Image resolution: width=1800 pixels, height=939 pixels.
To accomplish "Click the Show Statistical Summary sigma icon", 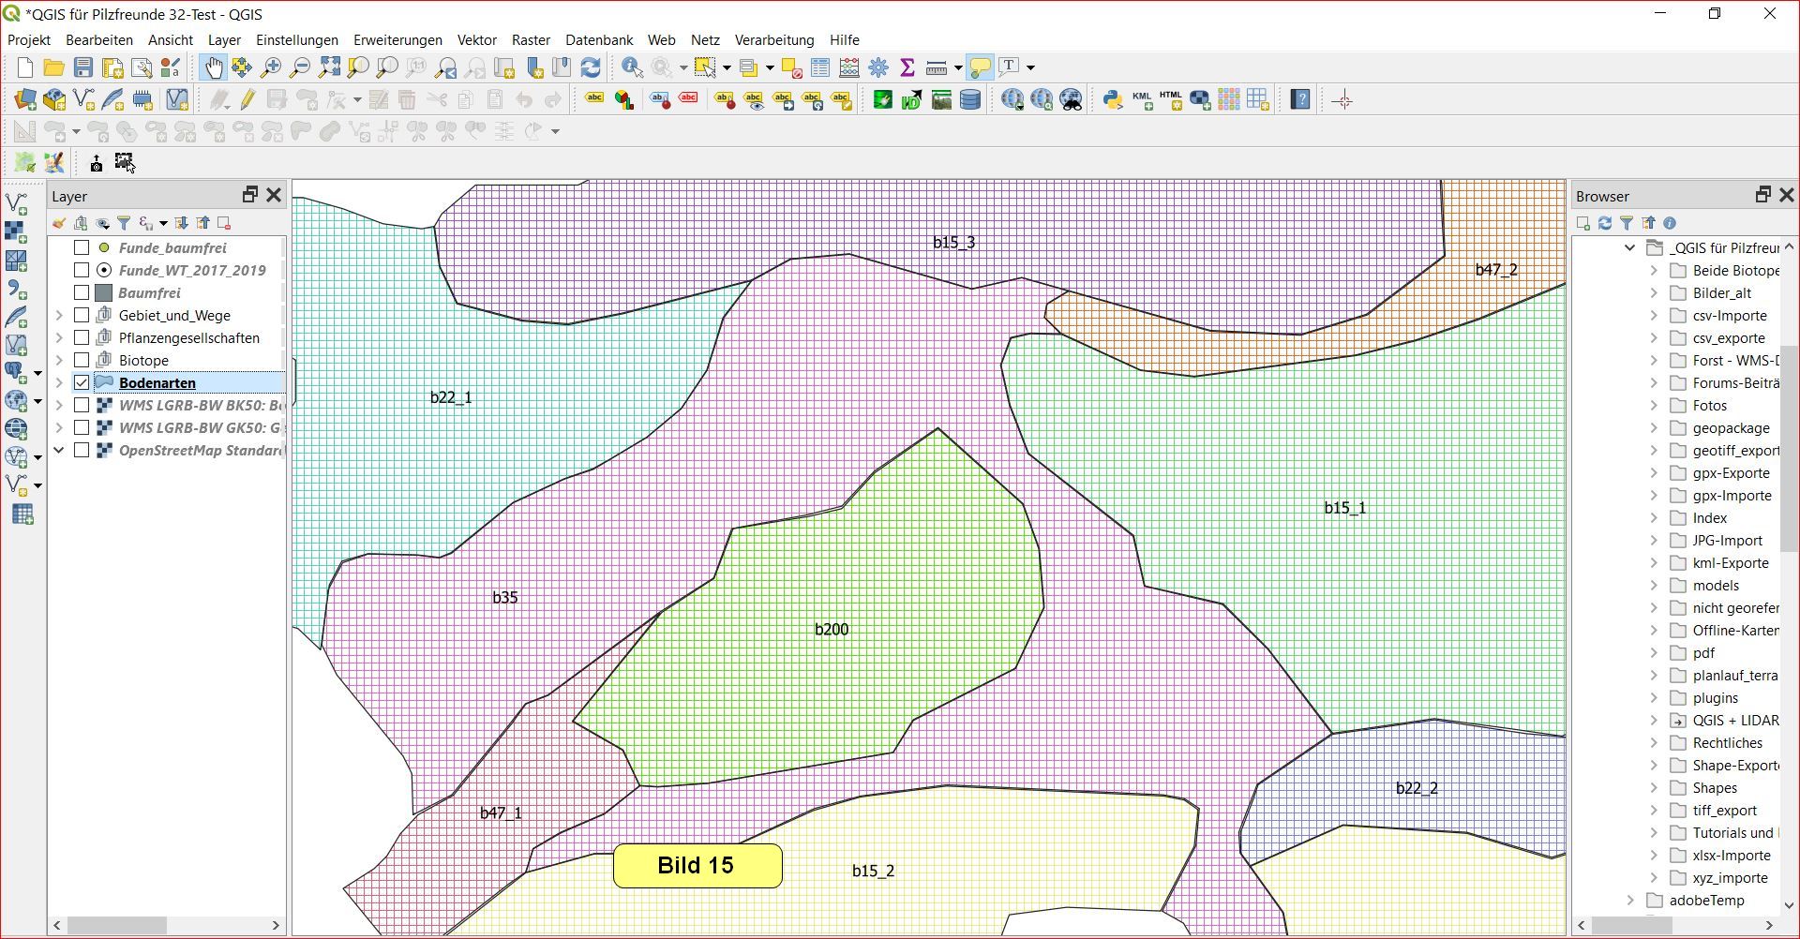I will point(907,67).
